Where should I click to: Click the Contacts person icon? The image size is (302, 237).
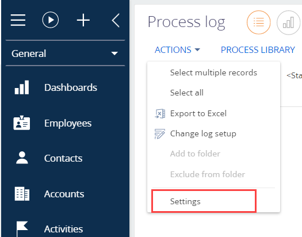pyautogui.click(x=22, y=158)
